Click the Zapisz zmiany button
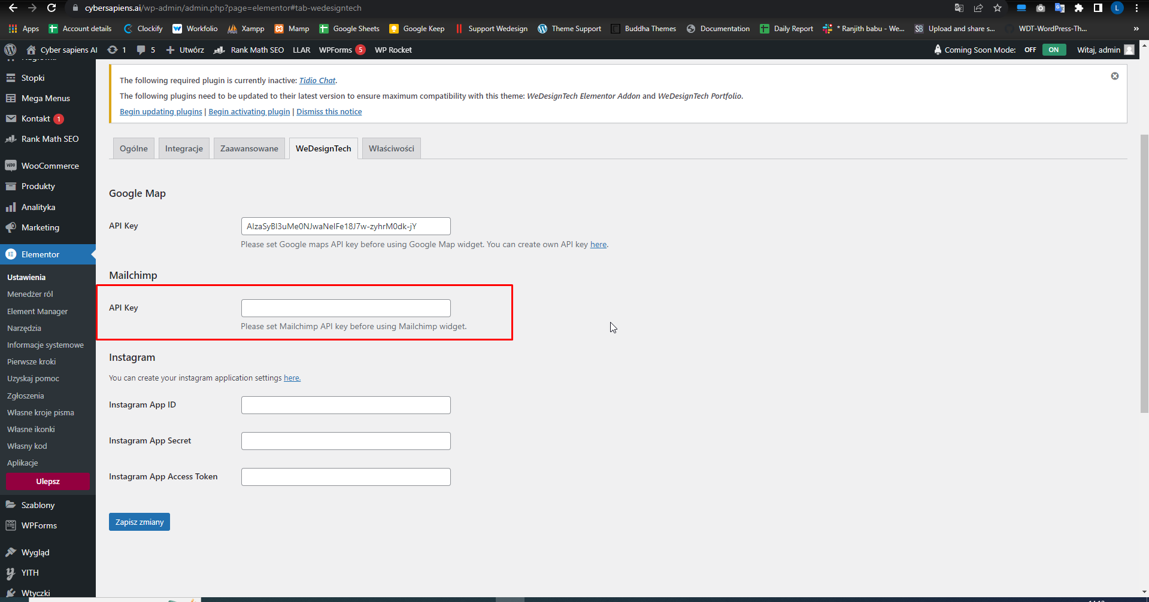The height and width of the screenshot is (602, 1149). click(140, 522)
